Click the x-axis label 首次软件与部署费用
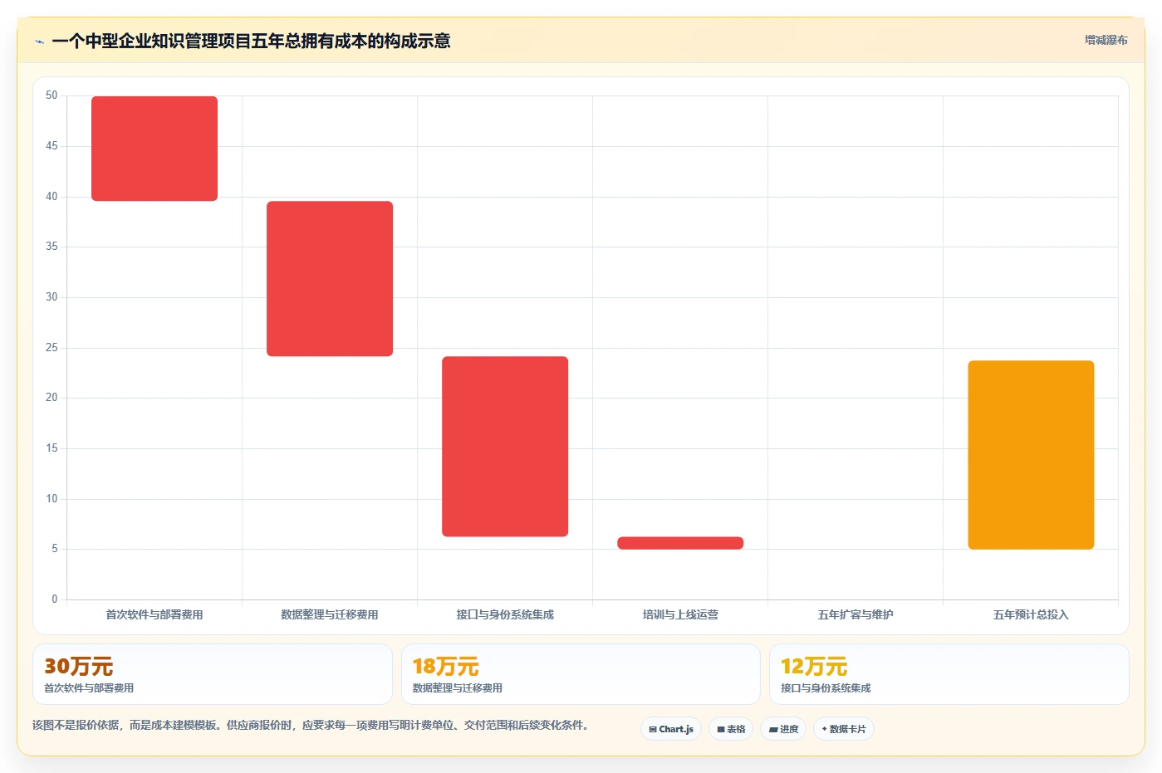 point(154,615)
